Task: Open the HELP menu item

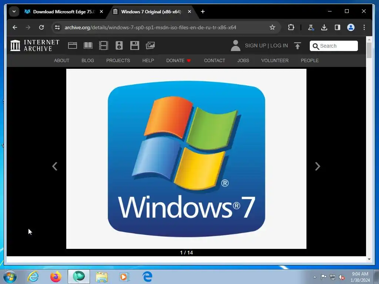Action: (148, 60)
